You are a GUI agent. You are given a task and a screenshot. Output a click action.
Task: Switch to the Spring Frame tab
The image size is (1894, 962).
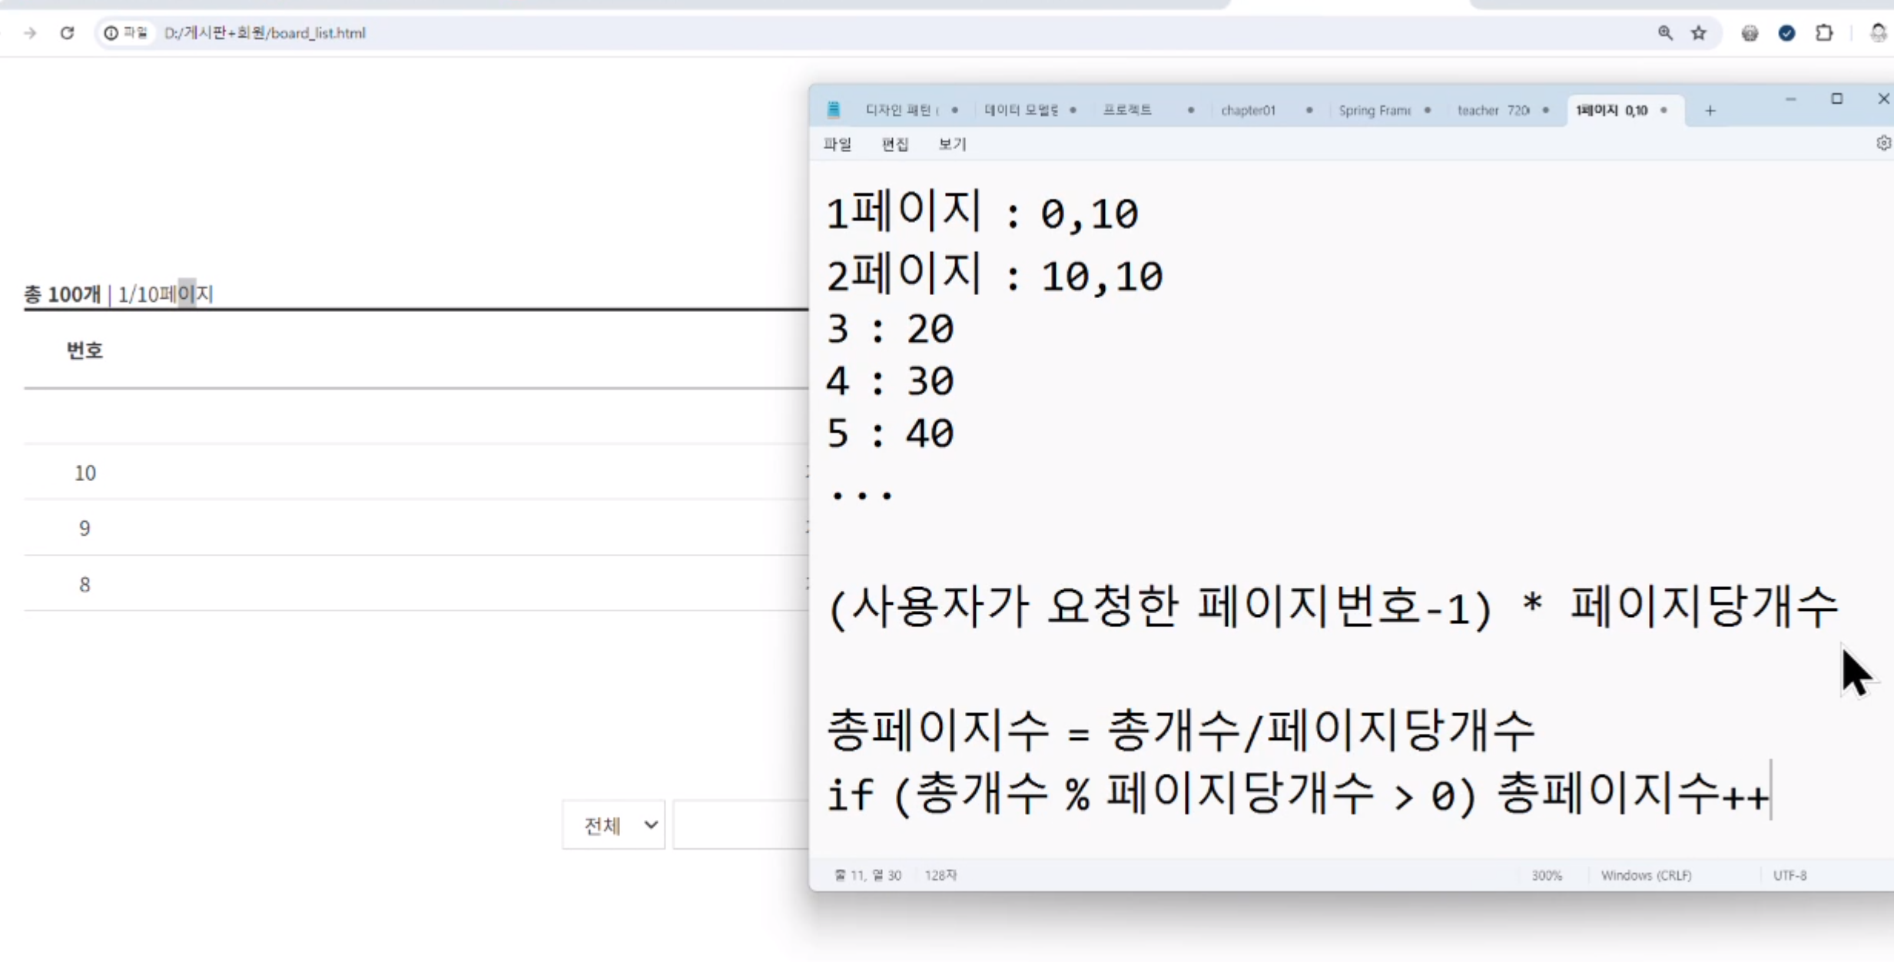(1374, 111)
